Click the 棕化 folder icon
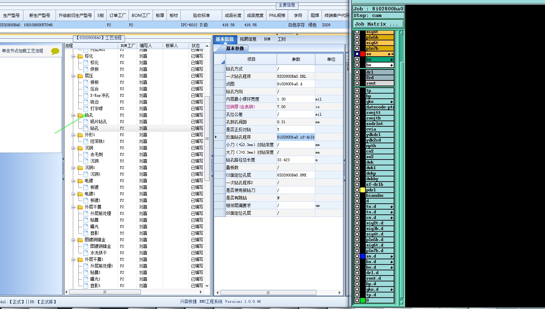 coord(80,56)
